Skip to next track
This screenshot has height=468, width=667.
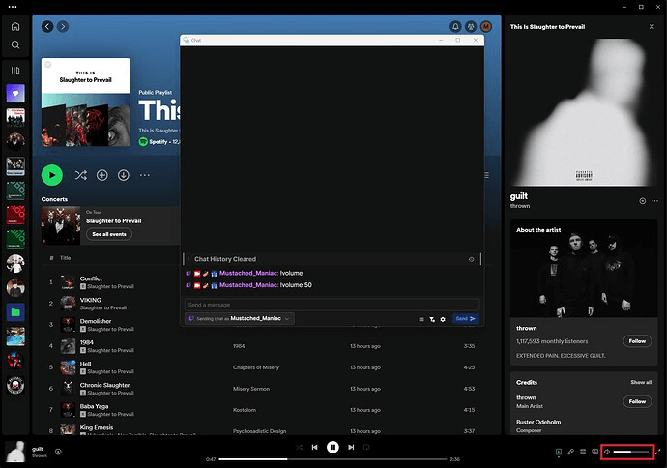coord(351,447)
